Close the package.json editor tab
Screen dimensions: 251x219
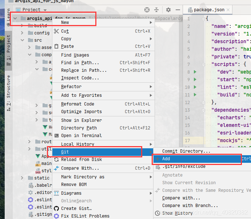[228, 10]
